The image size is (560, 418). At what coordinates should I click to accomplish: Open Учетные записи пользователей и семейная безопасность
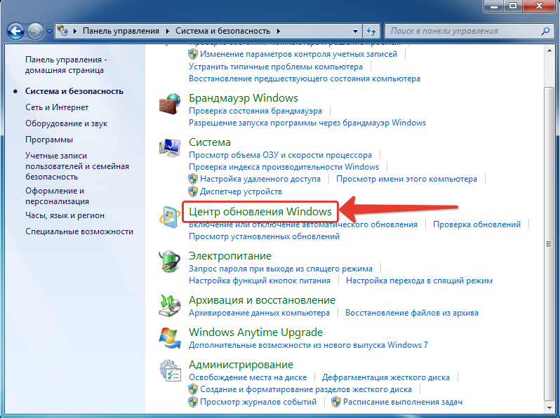pos(77,166)
